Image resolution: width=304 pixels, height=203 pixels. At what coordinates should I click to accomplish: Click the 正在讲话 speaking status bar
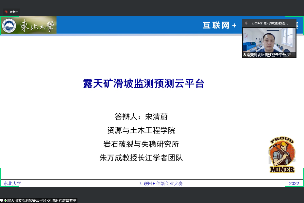coord(270,23)
